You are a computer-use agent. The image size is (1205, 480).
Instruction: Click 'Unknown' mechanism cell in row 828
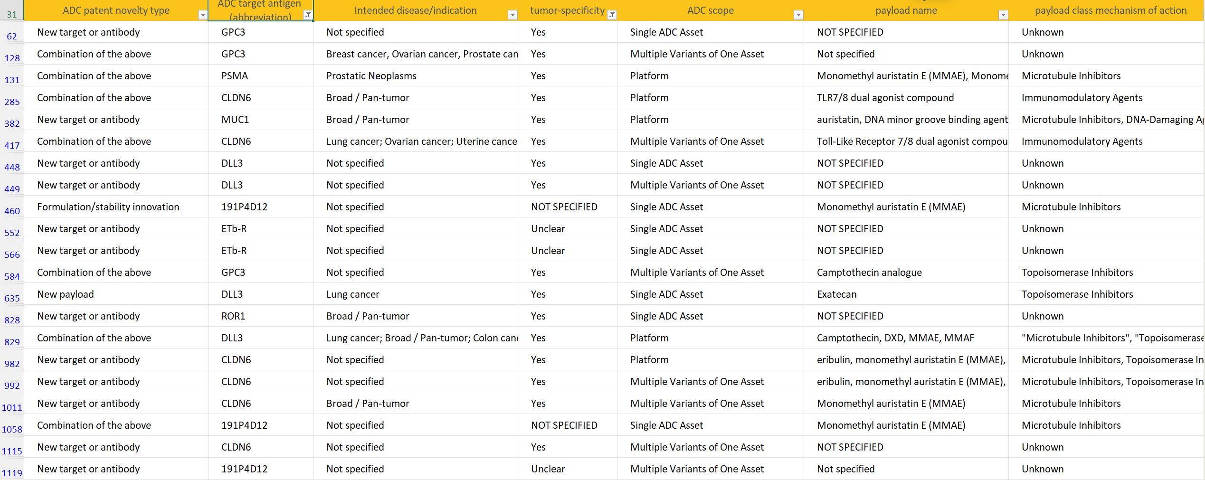(1107, 316)
